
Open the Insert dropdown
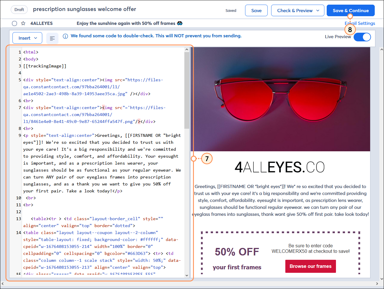27,38
